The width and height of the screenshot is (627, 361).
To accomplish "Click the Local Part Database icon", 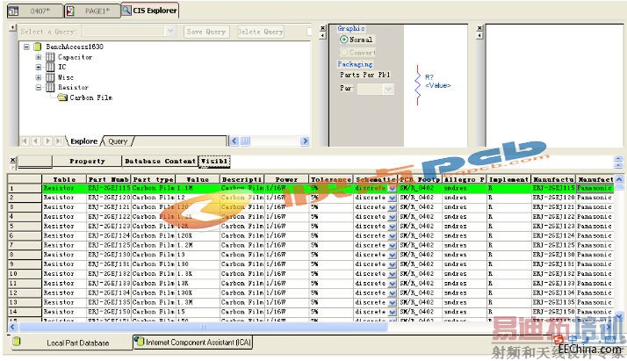I will click(17, 342).
